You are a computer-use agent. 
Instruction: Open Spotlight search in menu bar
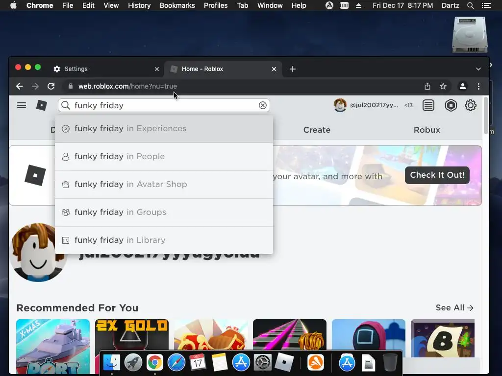470,5
